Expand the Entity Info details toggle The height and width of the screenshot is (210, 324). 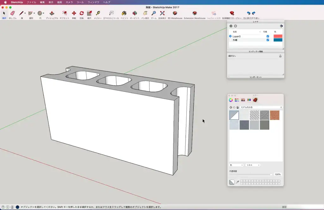[280, 56]
